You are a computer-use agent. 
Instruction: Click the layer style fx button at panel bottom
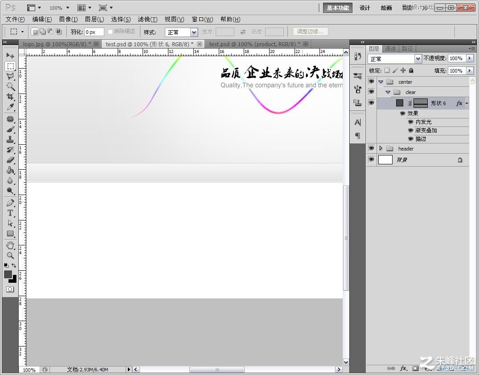pos(404,368)
